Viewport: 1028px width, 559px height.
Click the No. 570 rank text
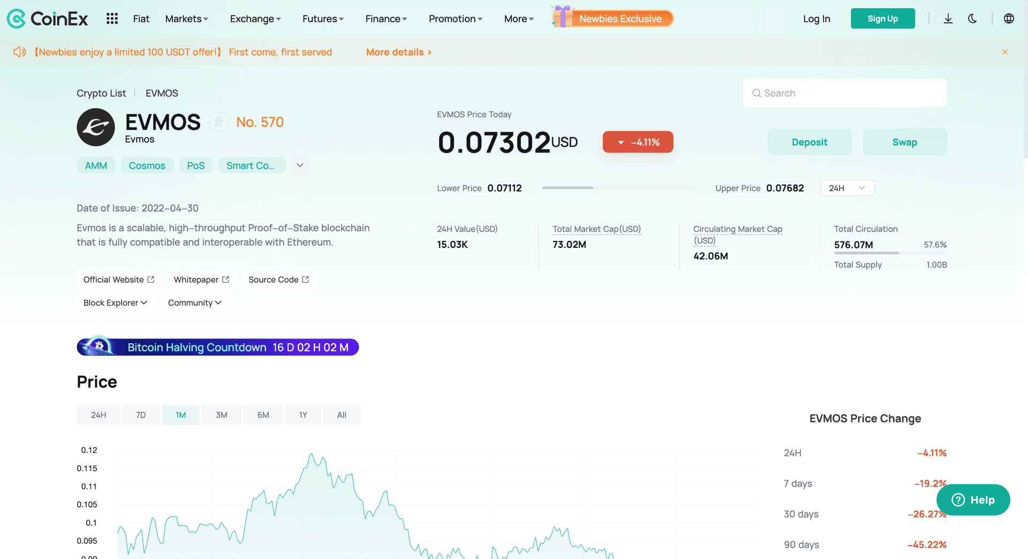click(x=260, y=122)
